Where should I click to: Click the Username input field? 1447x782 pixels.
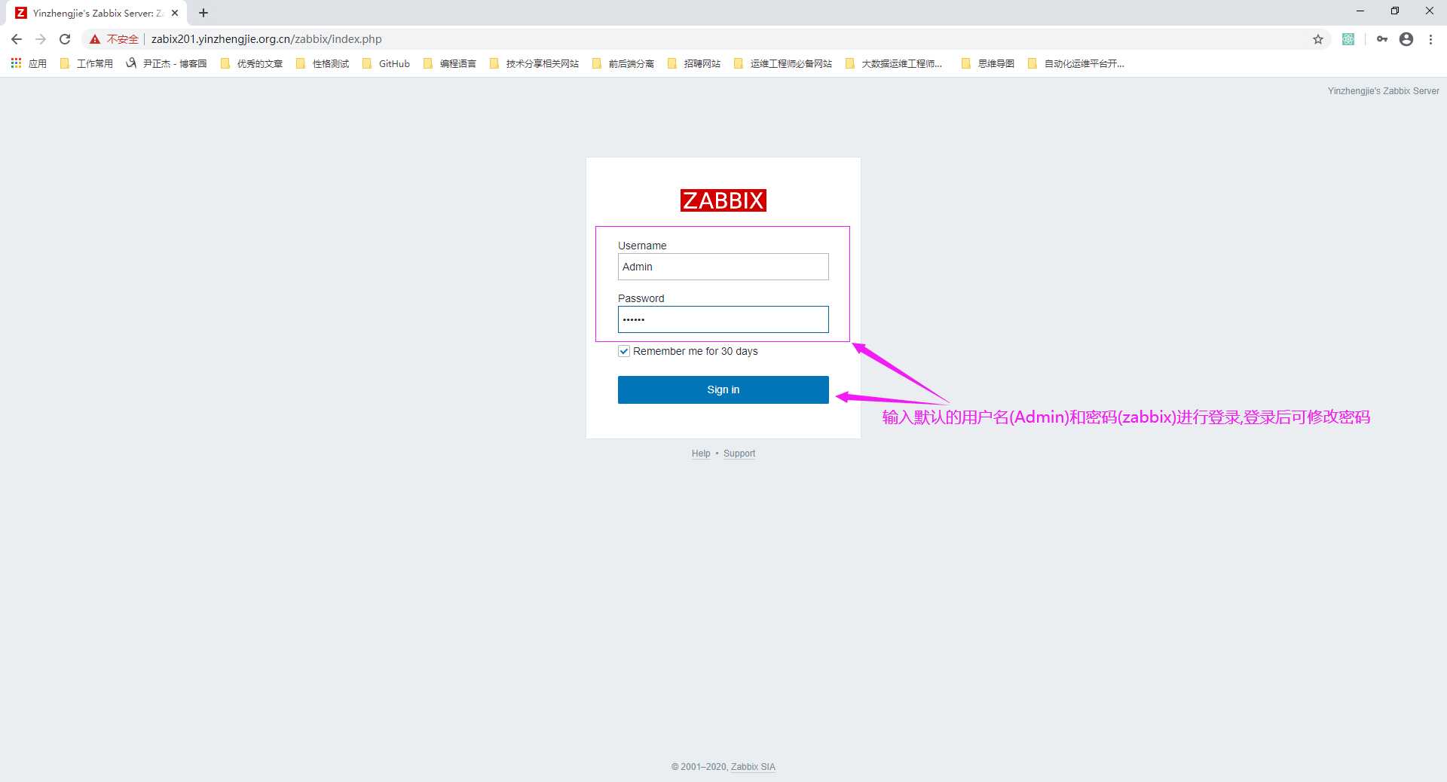[x=723, y=267]
